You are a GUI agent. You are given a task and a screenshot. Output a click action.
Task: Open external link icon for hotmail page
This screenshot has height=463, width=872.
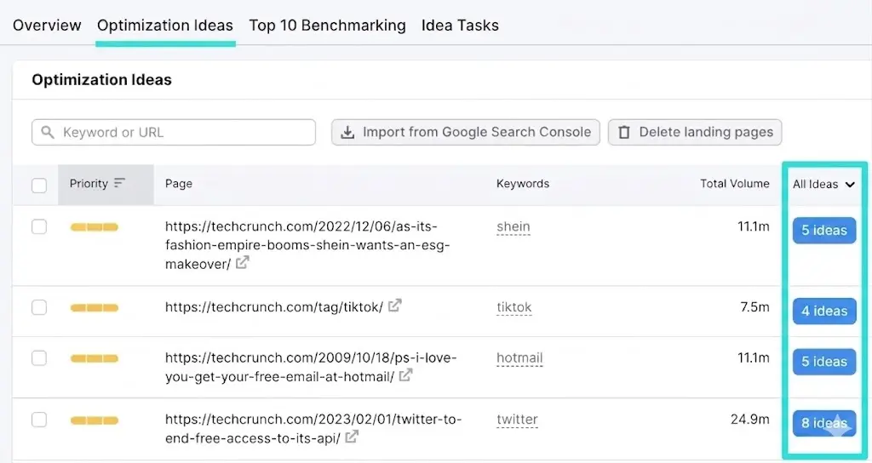(405, 375)
